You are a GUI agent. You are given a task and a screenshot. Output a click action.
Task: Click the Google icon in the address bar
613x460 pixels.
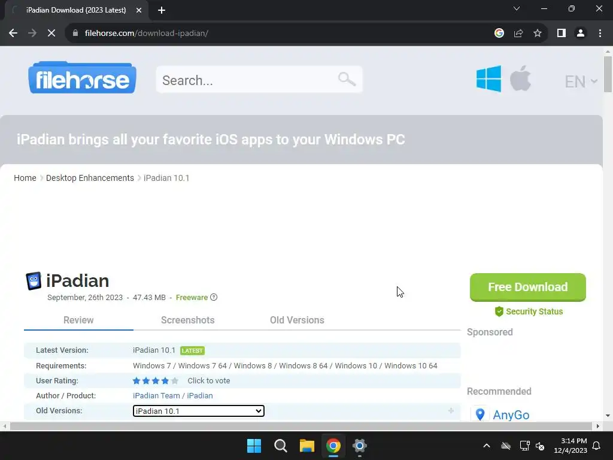[499, 34]
